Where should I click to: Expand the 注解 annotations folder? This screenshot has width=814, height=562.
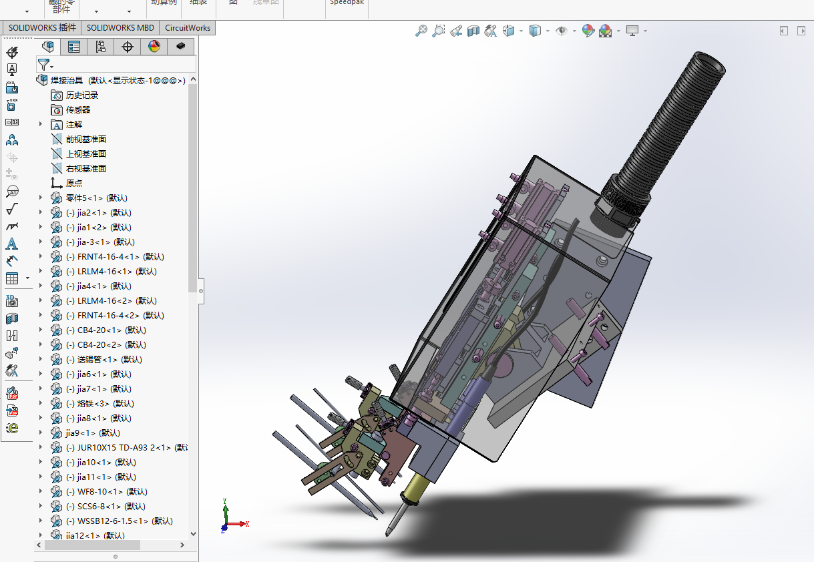40,125
